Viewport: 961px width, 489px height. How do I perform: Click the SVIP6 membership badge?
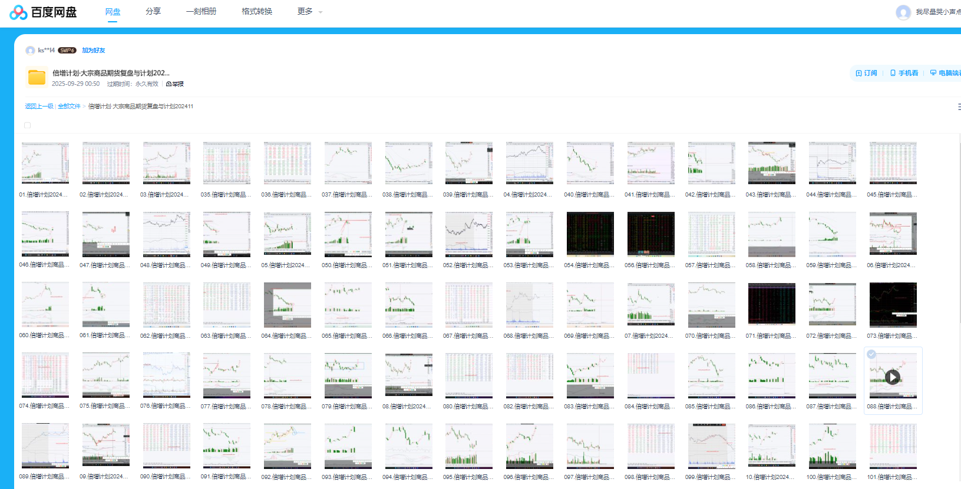[x=67, y=51]
